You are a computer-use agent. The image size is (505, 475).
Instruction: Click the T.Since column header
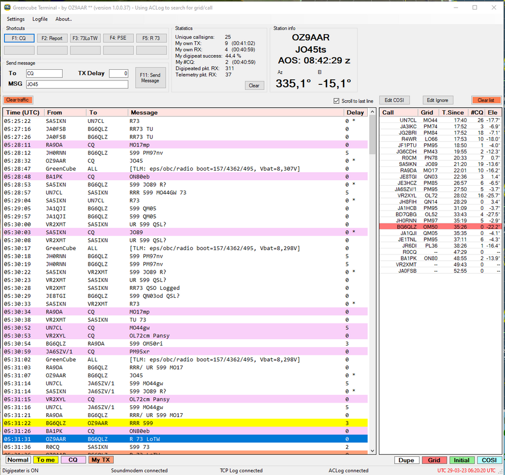453,112
